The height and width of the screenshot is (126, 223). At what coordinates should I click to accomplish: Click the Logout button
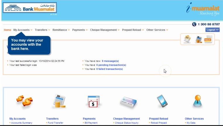pyautogui.click(x=212, y=30)
